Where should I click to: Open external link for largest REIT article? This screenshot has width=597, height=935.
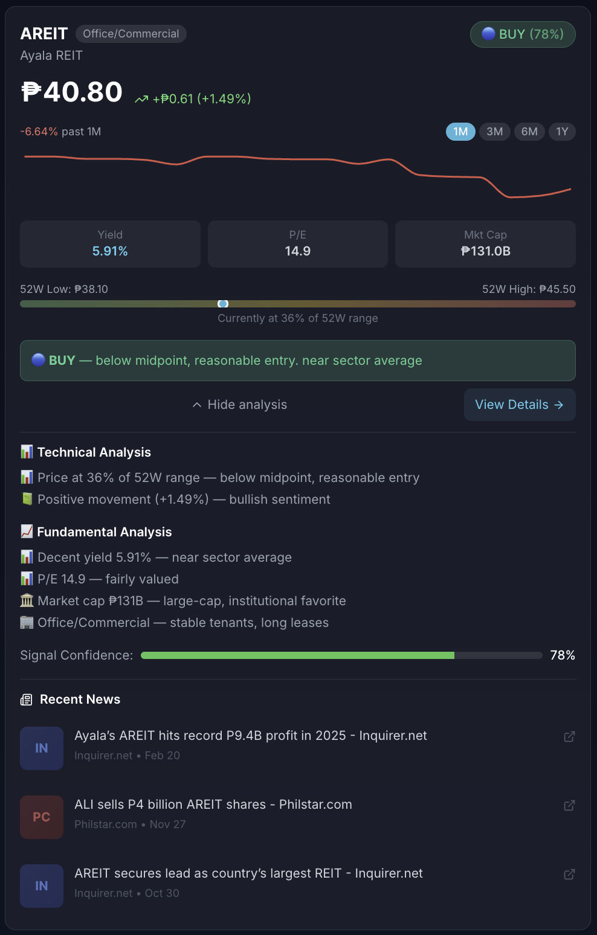[x=569, y=874]
